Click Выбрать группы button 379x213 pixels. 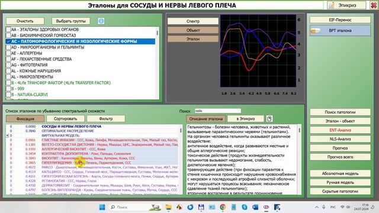(71, 21)
